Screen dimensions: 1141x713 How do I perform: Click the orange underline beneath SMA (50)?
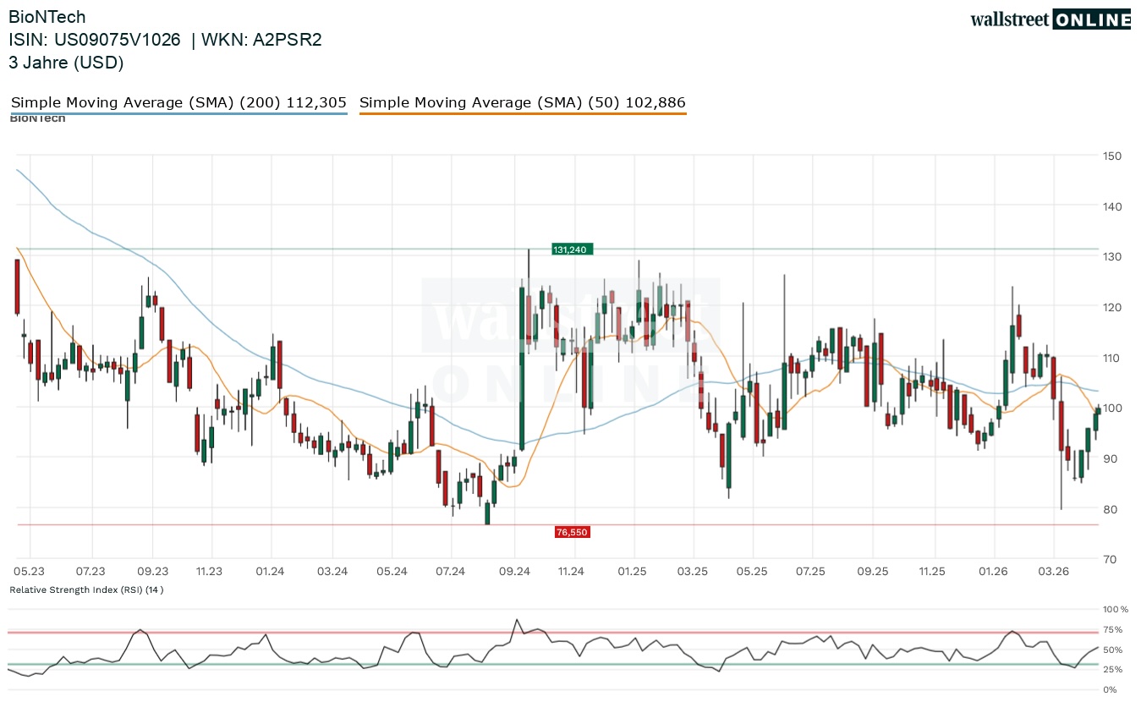click(x=522, y=113)
